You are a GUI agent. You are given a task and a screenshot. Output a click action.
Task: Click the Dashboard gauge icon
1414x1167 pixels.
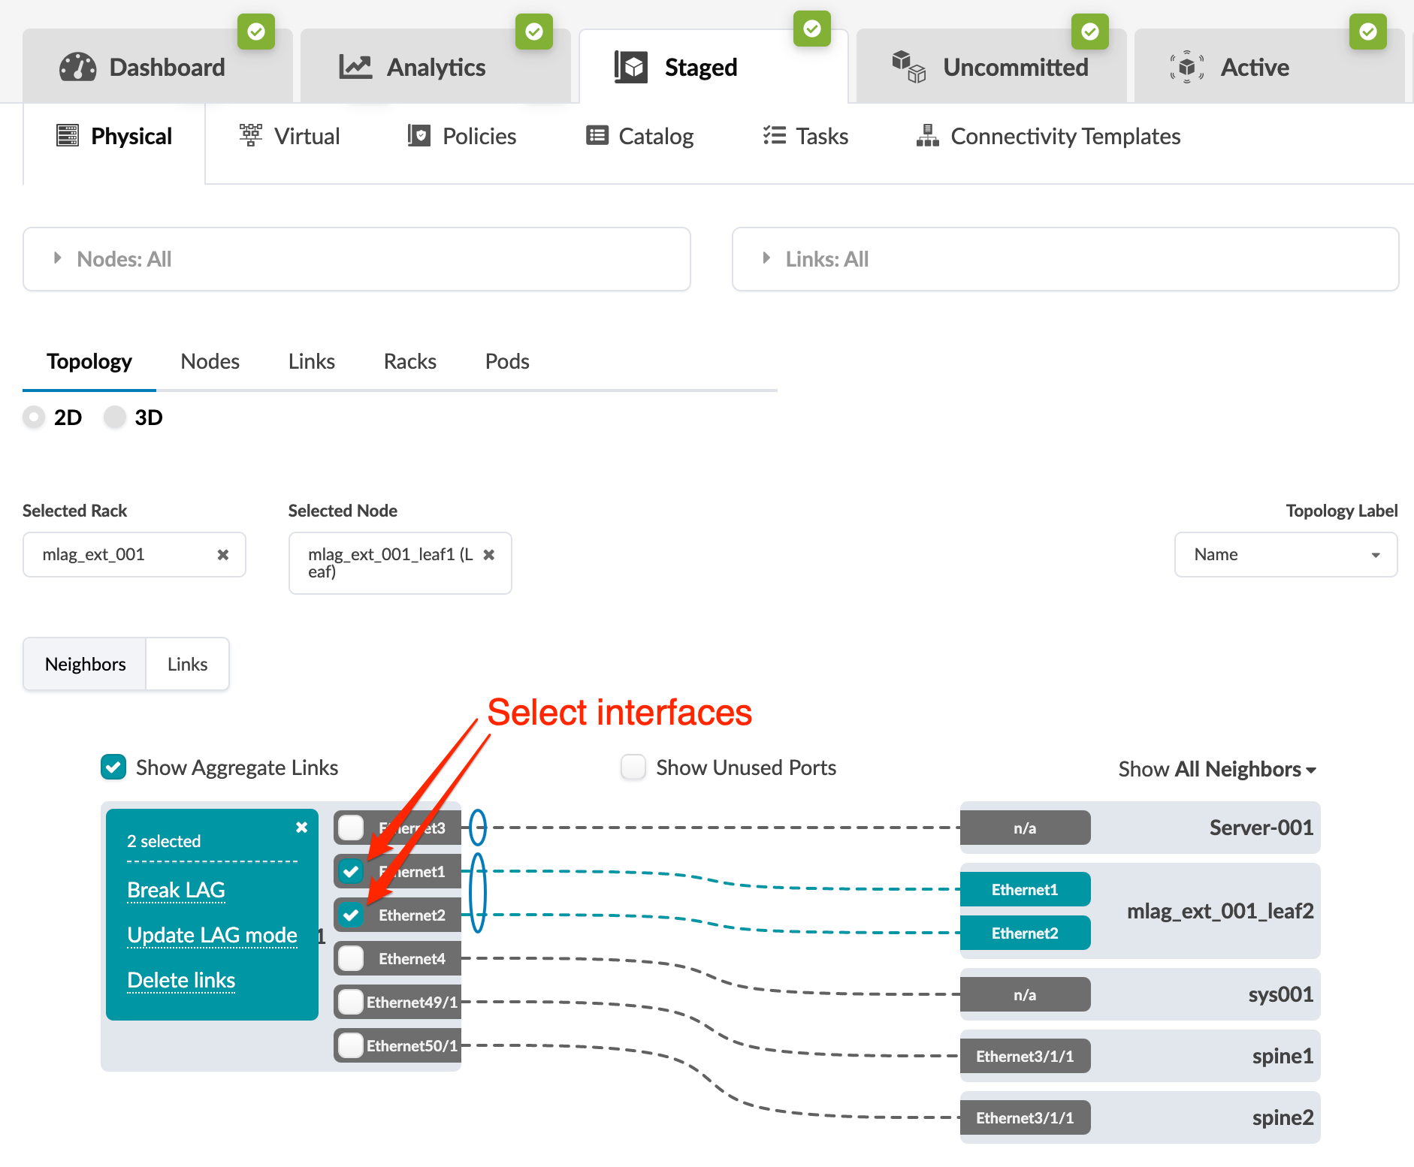tap(77, 68)
